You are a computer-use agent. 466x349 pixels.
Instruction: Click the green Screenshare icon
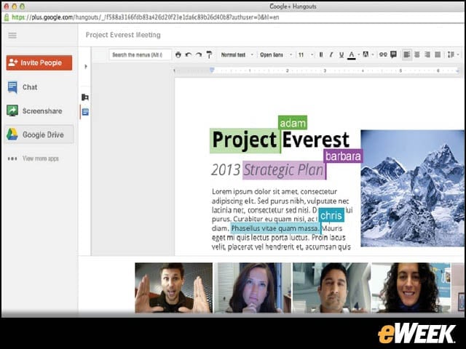pyautogui.click(x=12, y=111)
